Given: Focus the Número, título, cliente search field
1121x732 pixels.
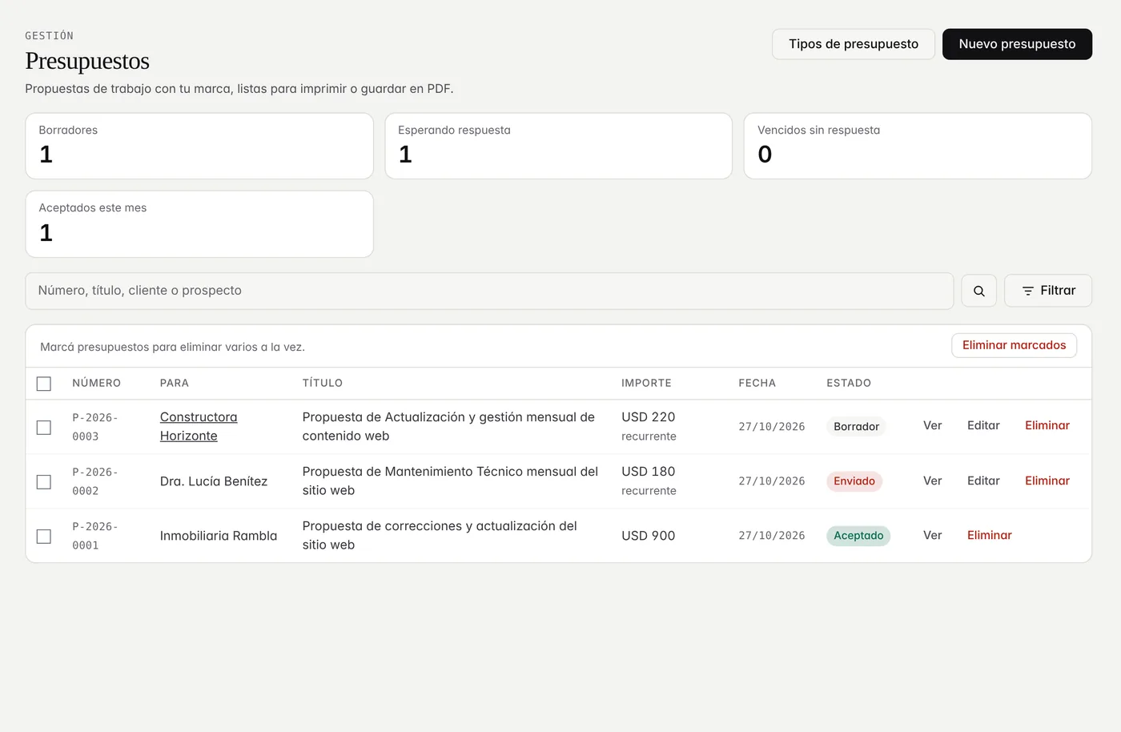Looking at the screenshot, I should coord(489,291).
